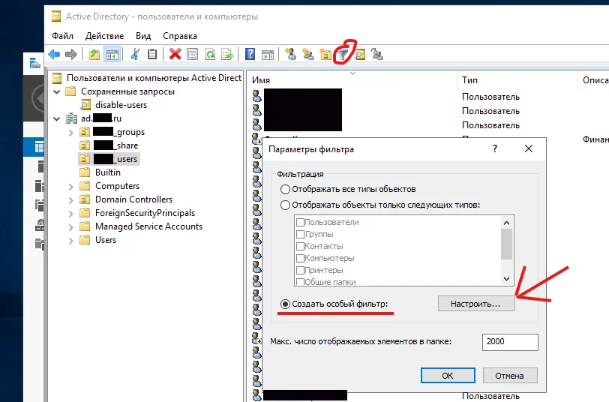This screenshot has height=402, width=609.
Task: Click the Find objects magnifier toolbar icon
Action: (x=360, y=55)
